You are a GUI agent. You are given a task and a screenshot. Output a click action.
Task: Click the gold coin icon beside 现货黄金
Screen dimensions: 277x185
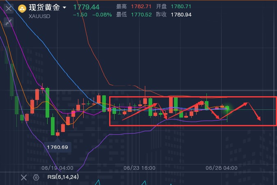click(x=22, y=7)
